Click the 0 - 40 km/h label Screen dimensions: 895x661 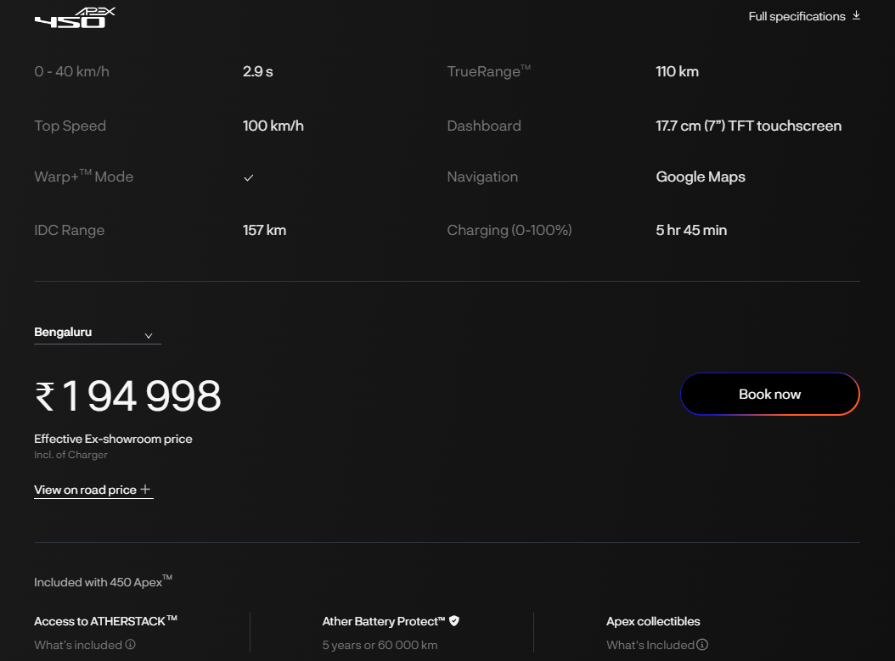72,72
